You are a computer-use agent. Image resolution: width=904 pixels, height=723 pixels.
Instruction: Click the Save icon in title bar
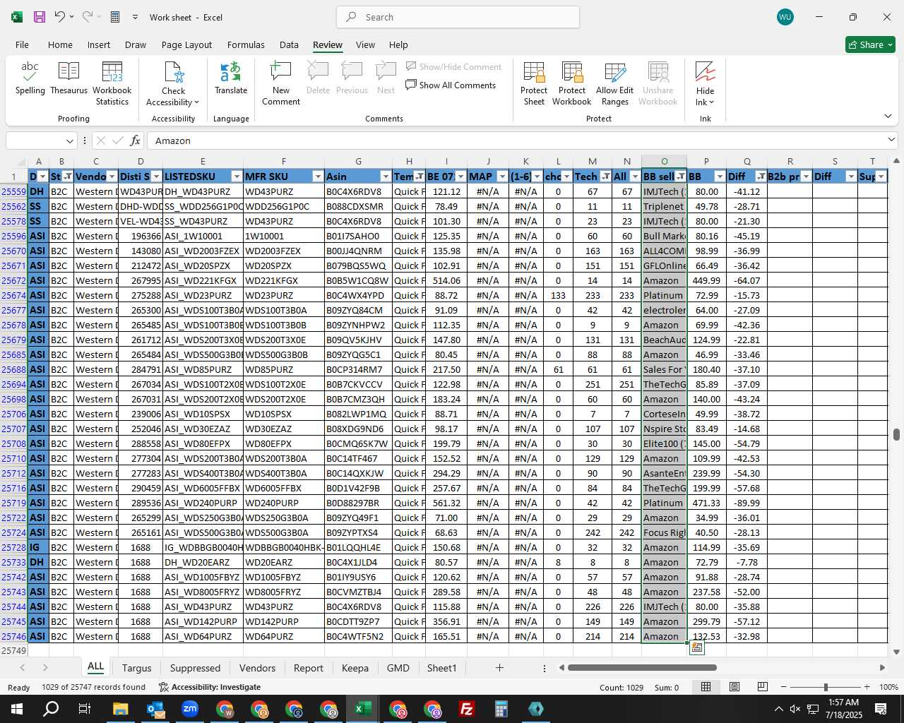pos(40,17)
